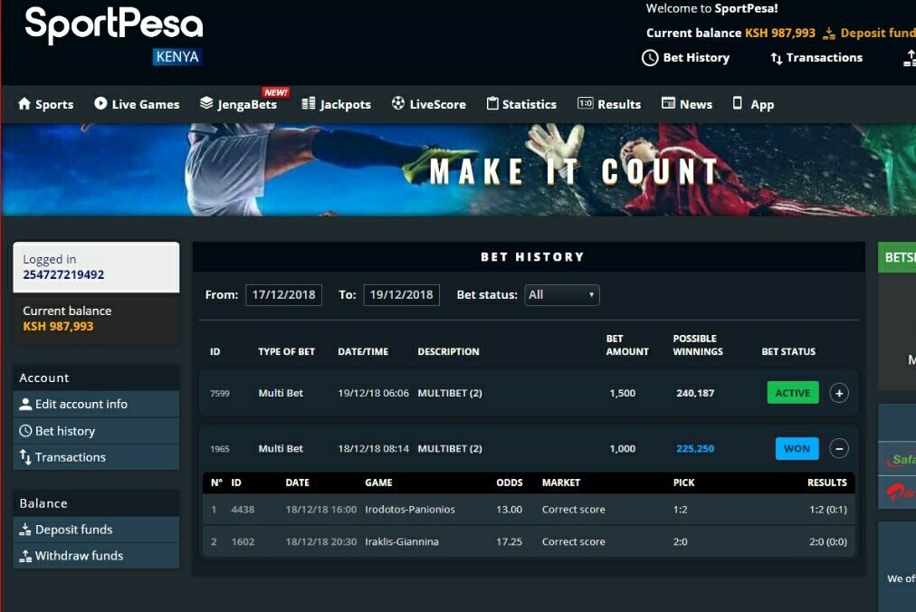Click the clipboard Statistics icon
Viewport: 916px width, 612px height.
[x=492, y=103]
